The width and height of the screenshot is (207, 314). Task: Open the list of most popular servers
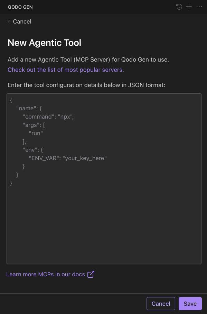coord(65,70)
